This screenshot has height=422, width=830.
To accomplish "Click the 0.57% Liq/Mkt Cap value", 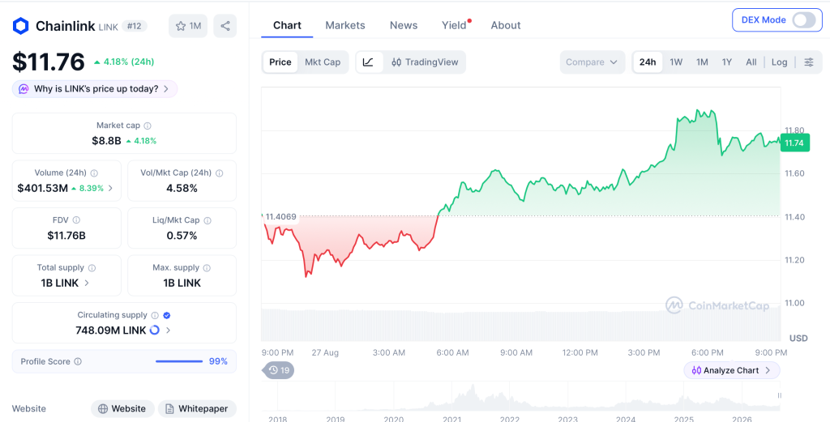I will coord(182,236).
